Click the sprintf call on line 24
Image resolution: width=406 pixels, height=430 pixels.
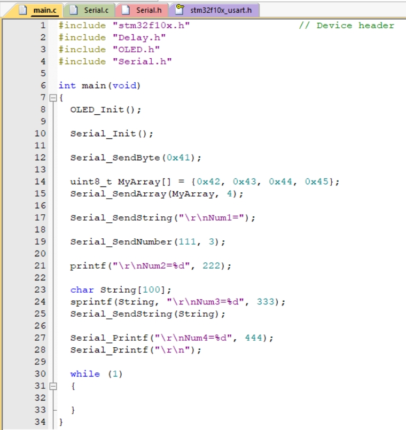[178, 302]
